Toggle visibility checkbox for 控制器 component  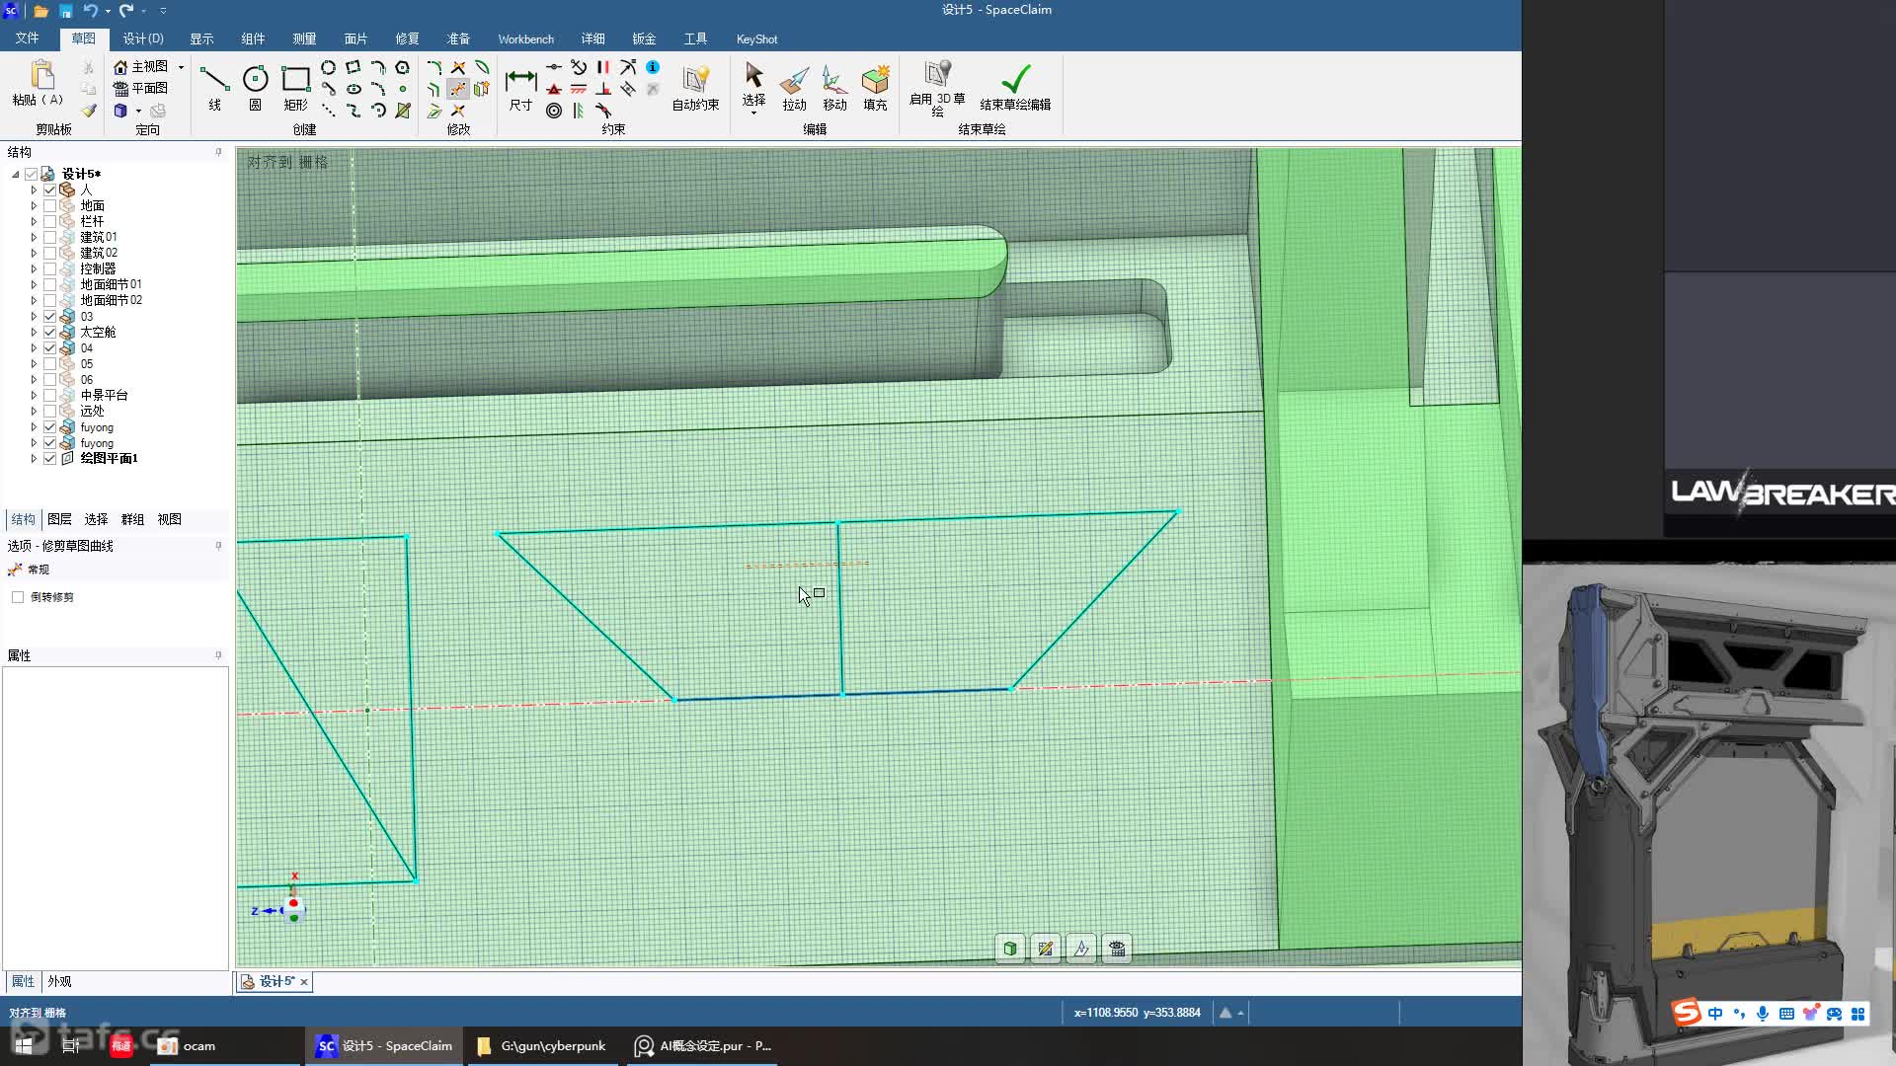(49, 268)
